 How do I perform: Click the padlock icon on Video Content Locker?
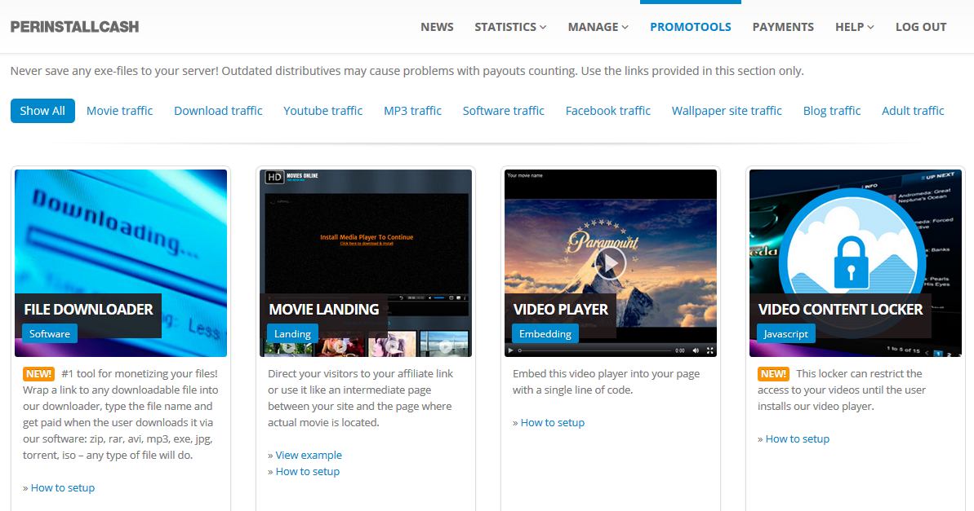click(851, 262)
